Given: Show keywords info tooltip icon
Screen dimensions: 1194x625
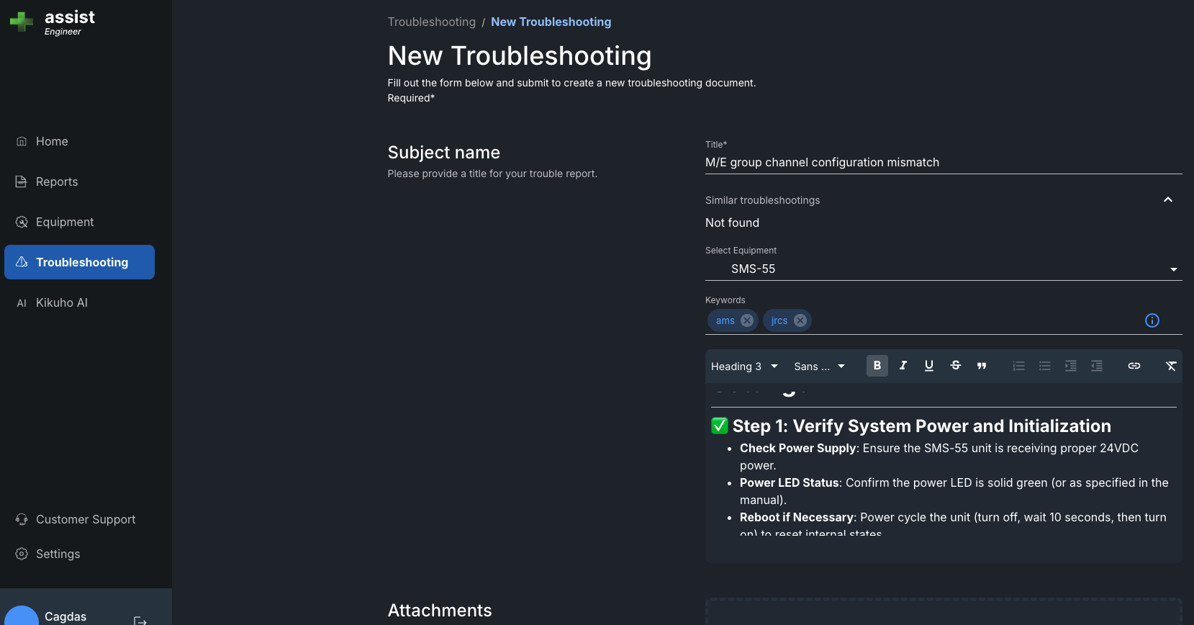Looking at the screenshot, I should tap(1152, 320).
